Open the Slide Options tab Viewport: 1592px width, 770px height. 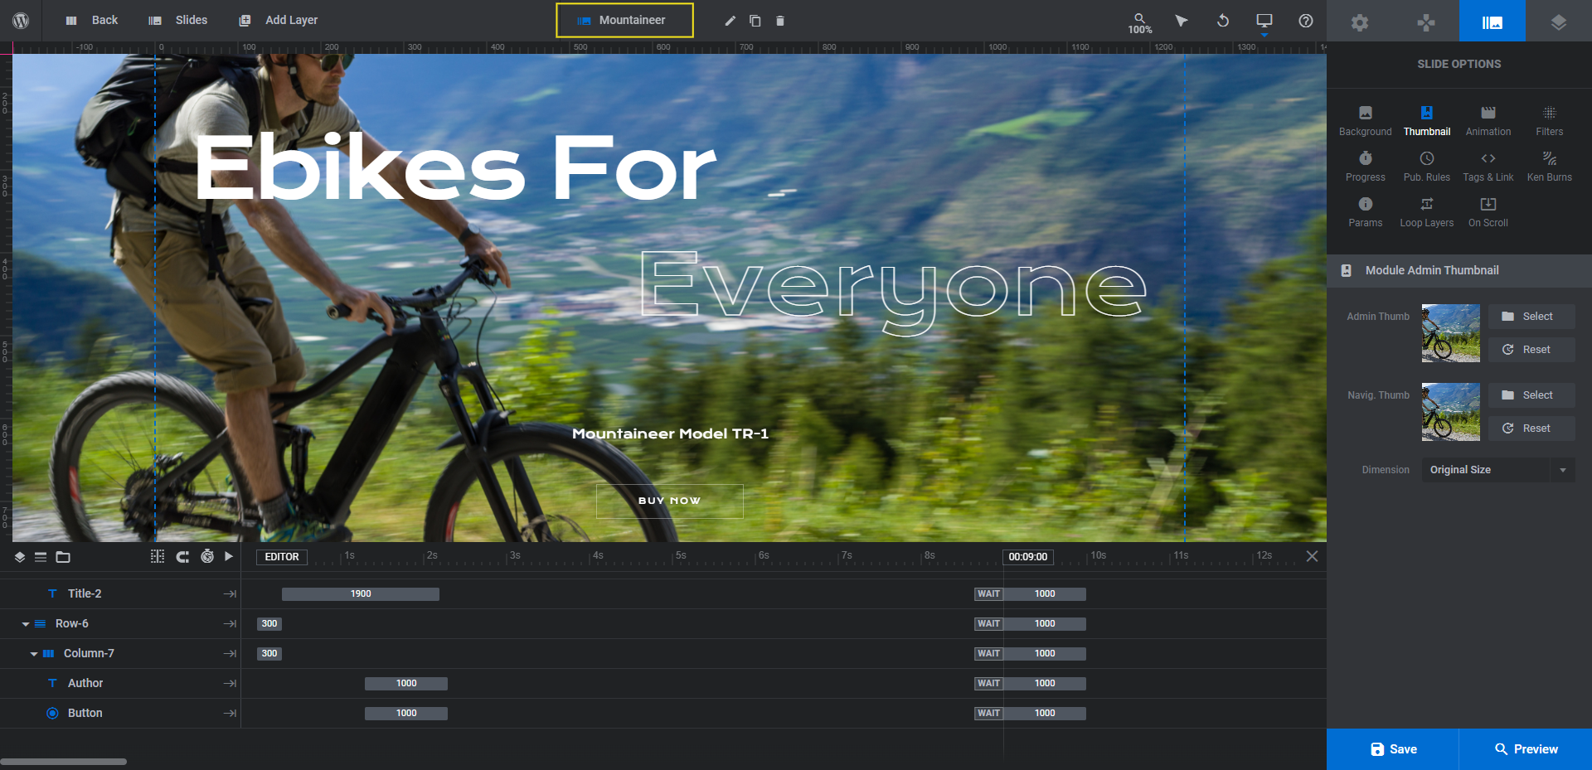coord(1492,21)
